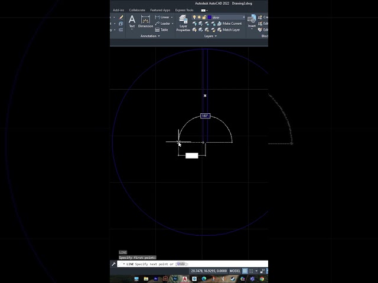Open the door layer dropdown list
The height and width of the screenshot is (283, 378).
pyautogui.click(x=243, y=17)
